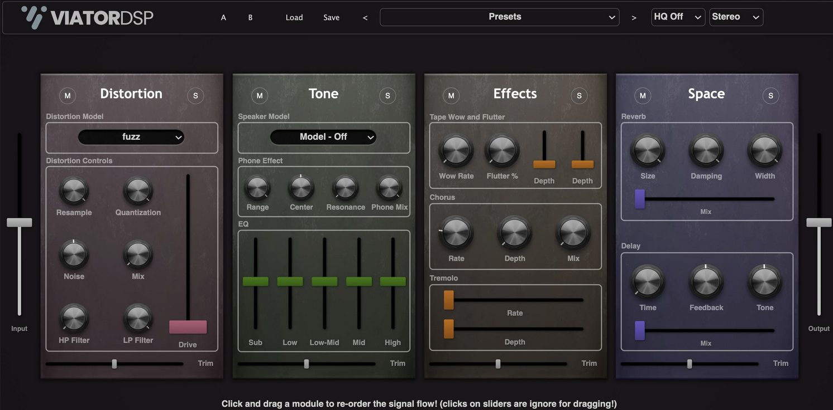Click the Delay Feedback knob
This screenshot has height=410, width=833.
706,282
